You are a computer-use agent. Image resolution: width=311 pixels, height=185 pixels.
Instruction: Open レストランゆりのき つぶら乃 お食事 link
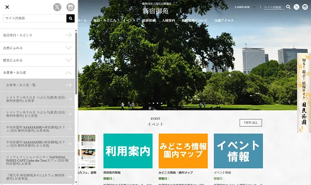(36, 99)
